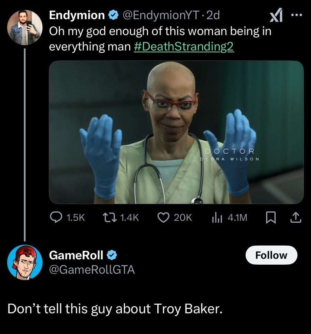The height and width of the screenshot is (334, 311).
Task: Click the @GameRollGTA handle
Action: pyautogui.click(x=92, y=270)
